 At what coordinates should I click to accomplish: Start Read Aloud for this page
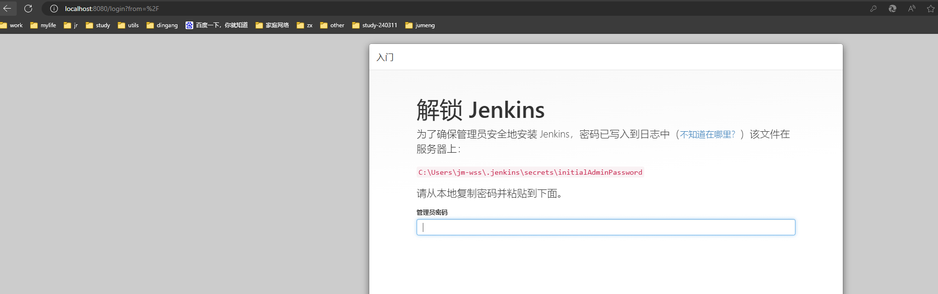pyautogui.click(x=912, y=9)
